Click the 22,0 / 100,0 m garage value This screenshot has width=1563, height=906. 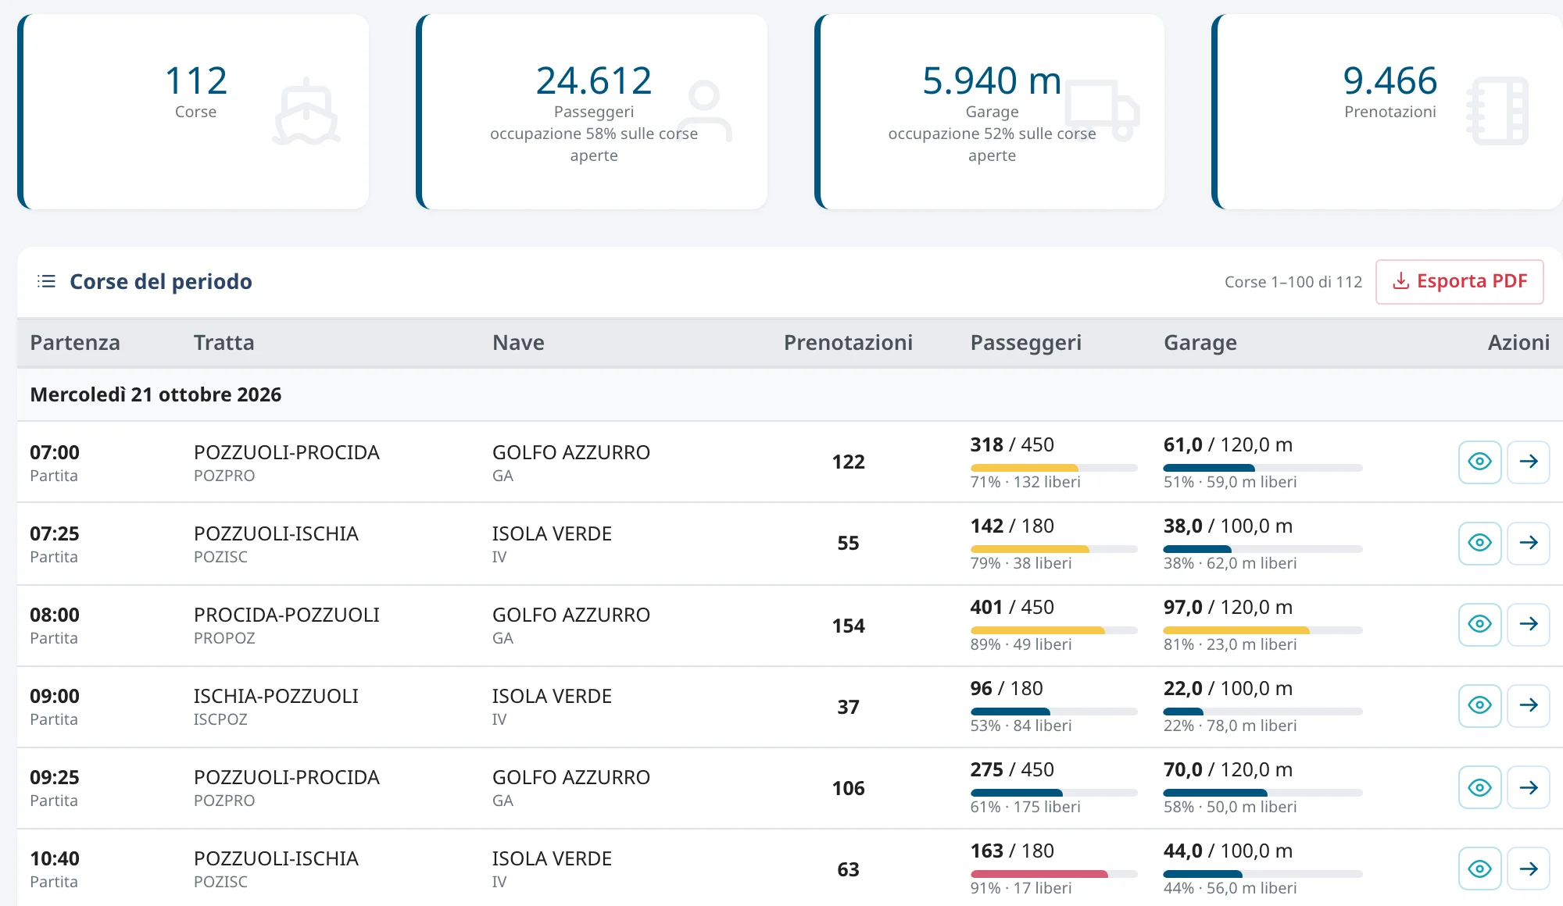tap(1228, 688)
